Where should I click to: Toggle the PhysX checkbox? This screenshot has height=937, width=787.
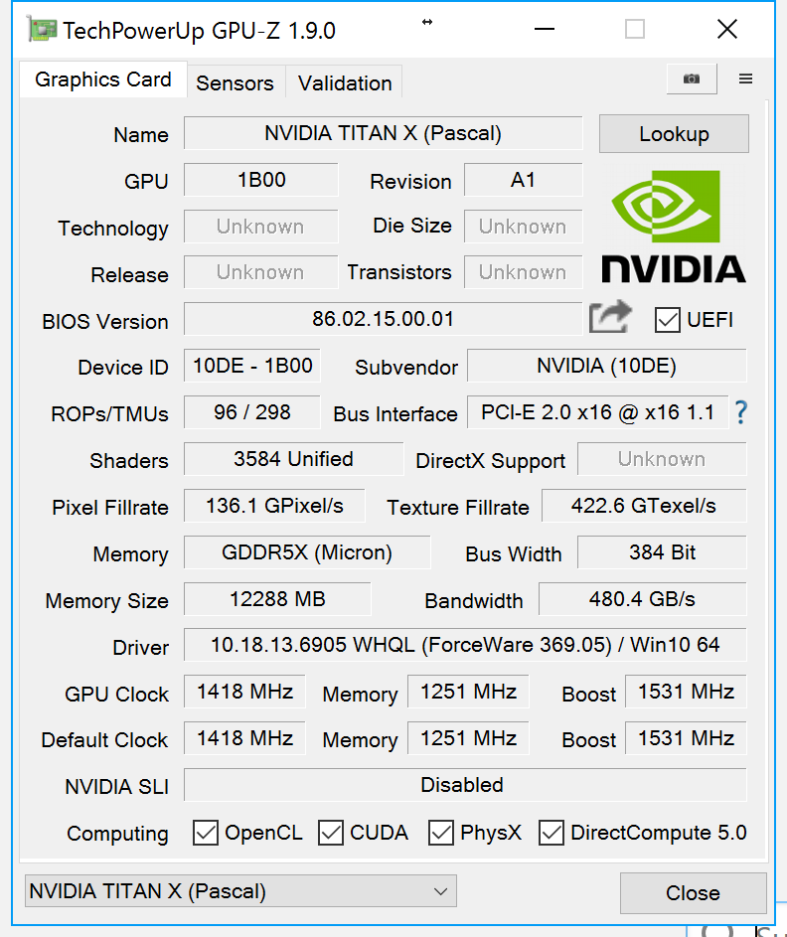point(441,833)
